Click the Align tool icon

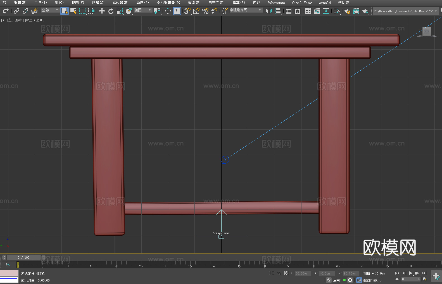278,11
